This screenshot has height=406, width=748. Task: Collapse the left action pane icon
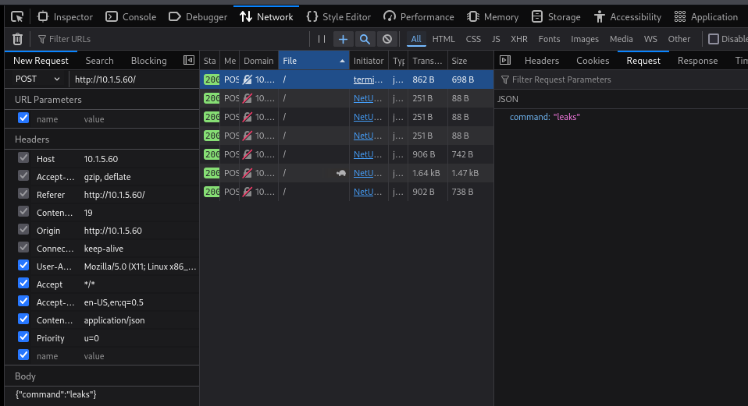click(x=188, y=60)
